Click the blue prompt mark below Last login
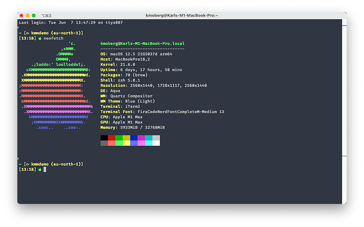This screenshot has width=364, height=227. pyautogui.click(x=18, y=28)
